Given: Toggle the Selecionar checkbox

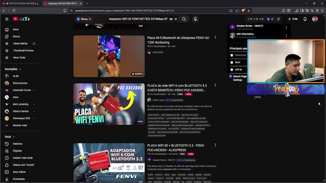Looking at the screenshot, I should pyautogui.click(x=232, y=55).
